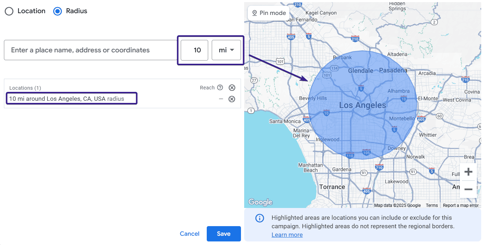
Task: Zoom out on the map
Action: point(468,189)
